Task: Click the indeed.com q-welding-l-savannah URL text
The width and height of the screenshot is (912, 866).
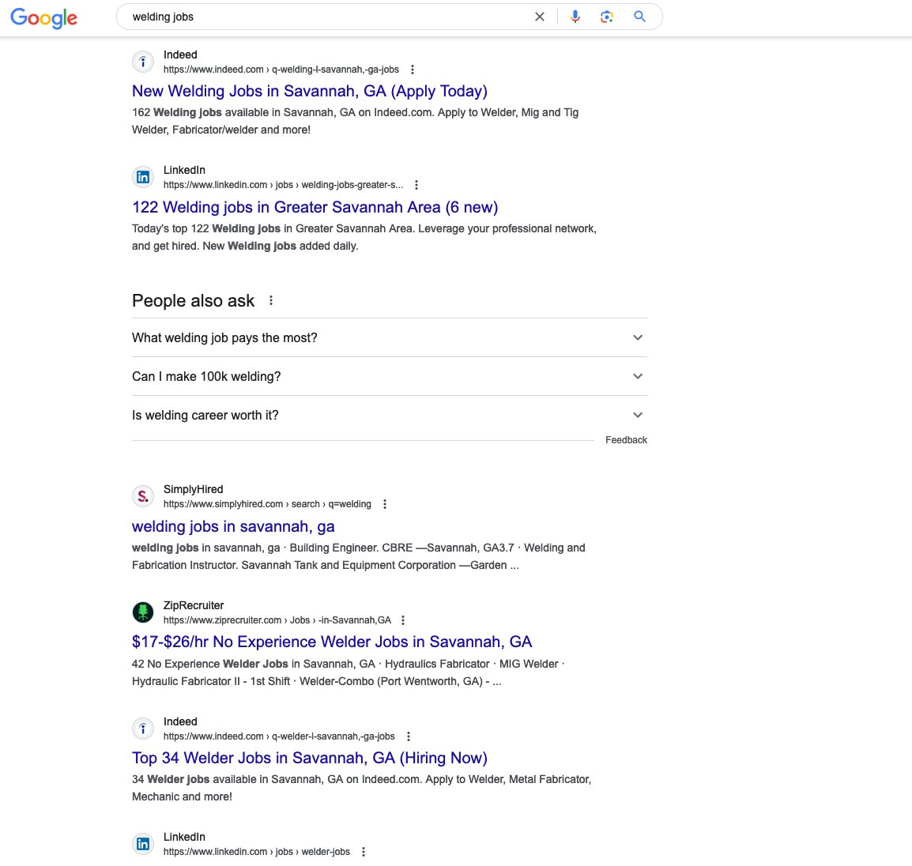Action: [x=281, y=70]
